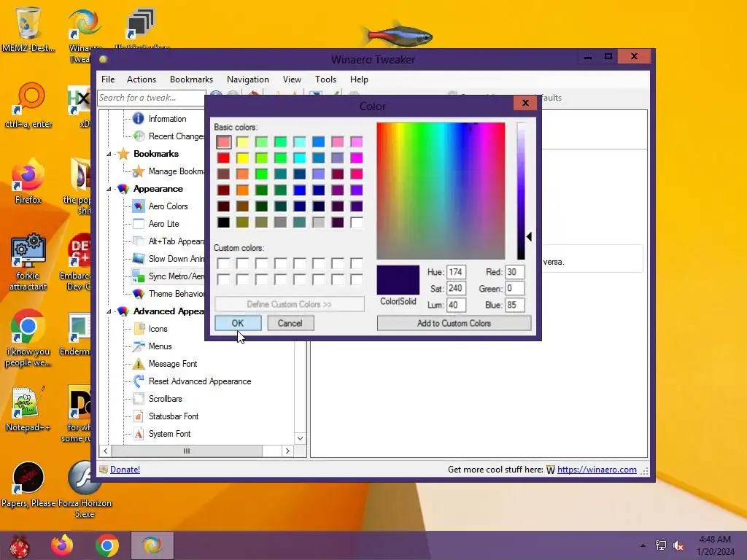Click the Sat value field
Screen dimensions: 747x560
[x=456, y=289]
